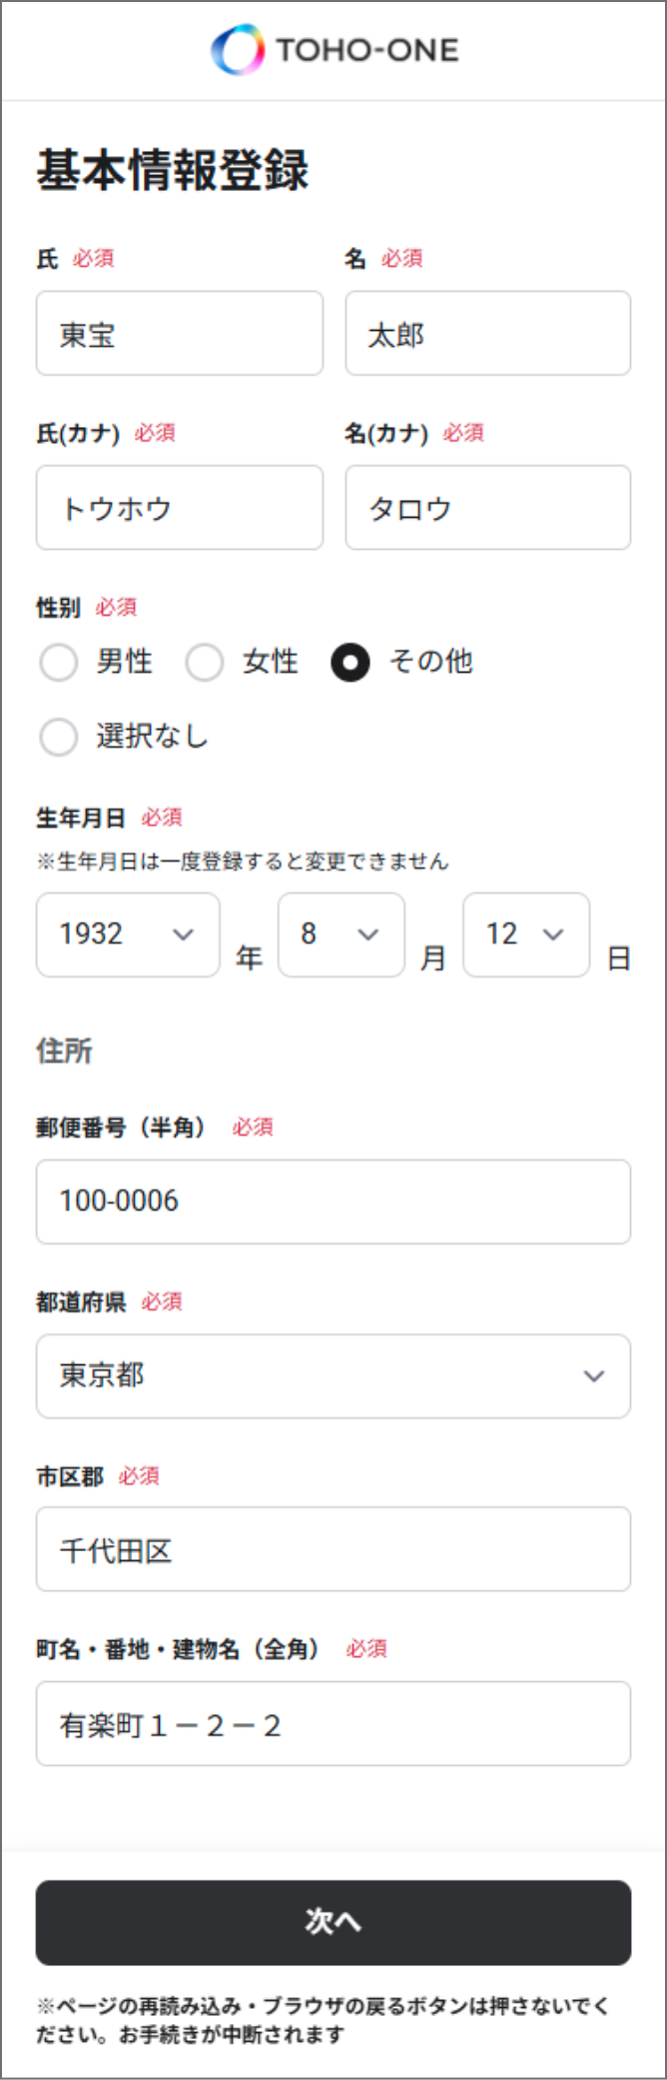Click the chevron arrow of year selector
The height and width of the screenshot is (2080, 667).
tap(183, 935)
